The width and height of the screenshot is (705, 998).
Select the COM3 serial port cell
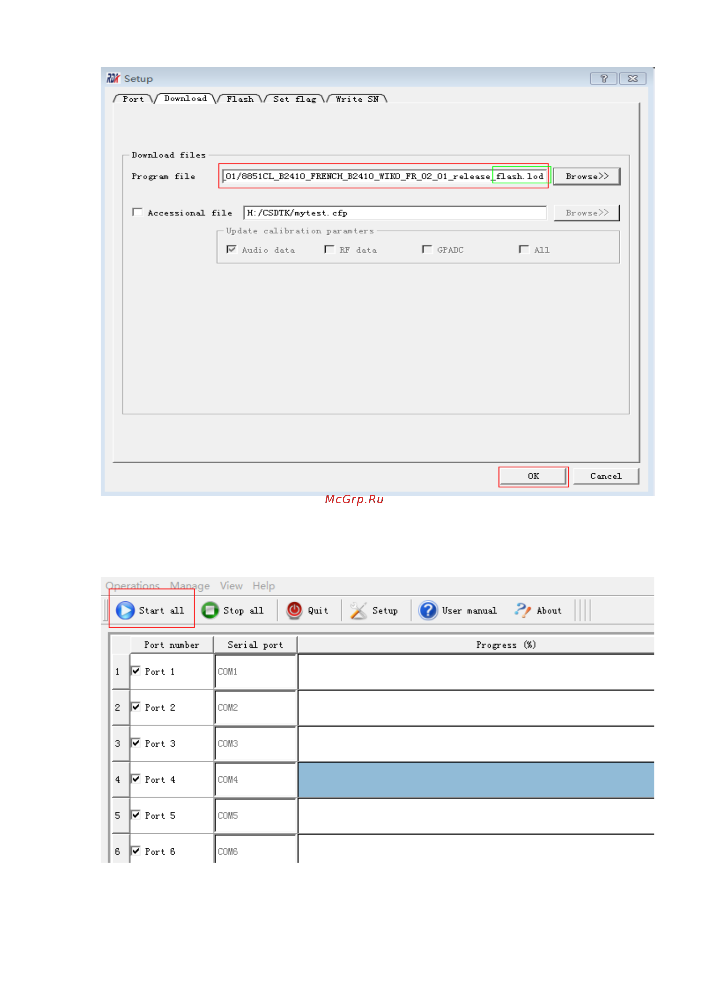click(x=256, y=744)
